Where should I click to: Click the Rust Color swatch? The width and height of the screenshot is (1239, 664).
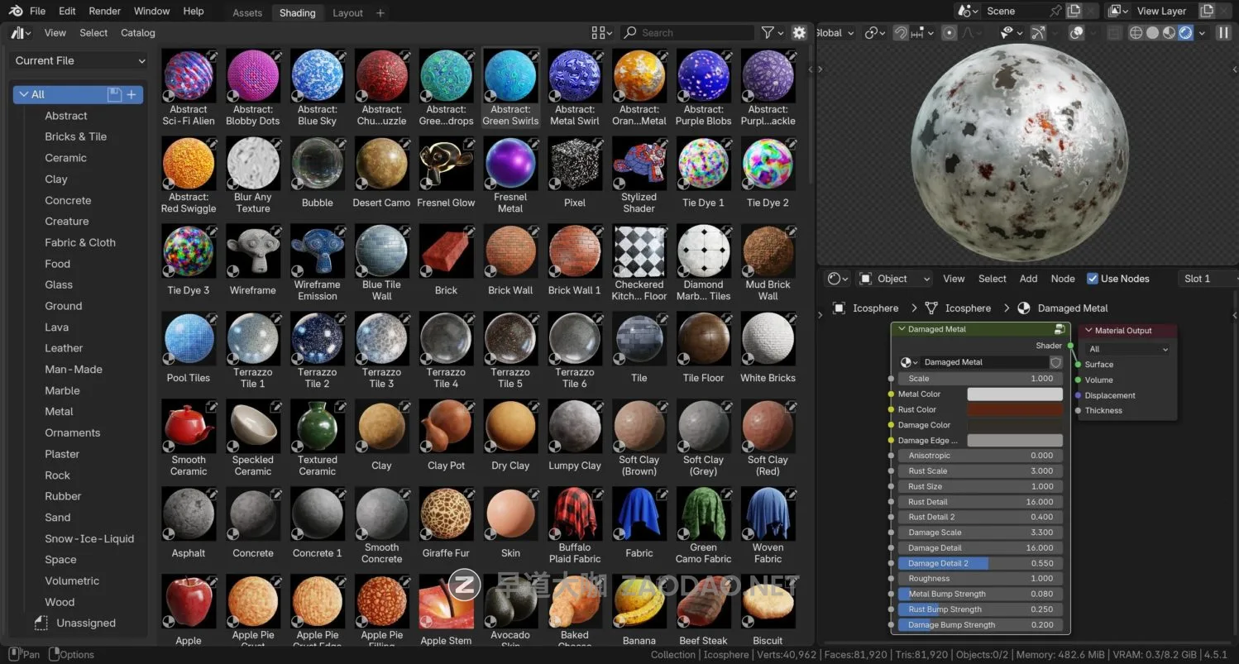[1015, 409]
